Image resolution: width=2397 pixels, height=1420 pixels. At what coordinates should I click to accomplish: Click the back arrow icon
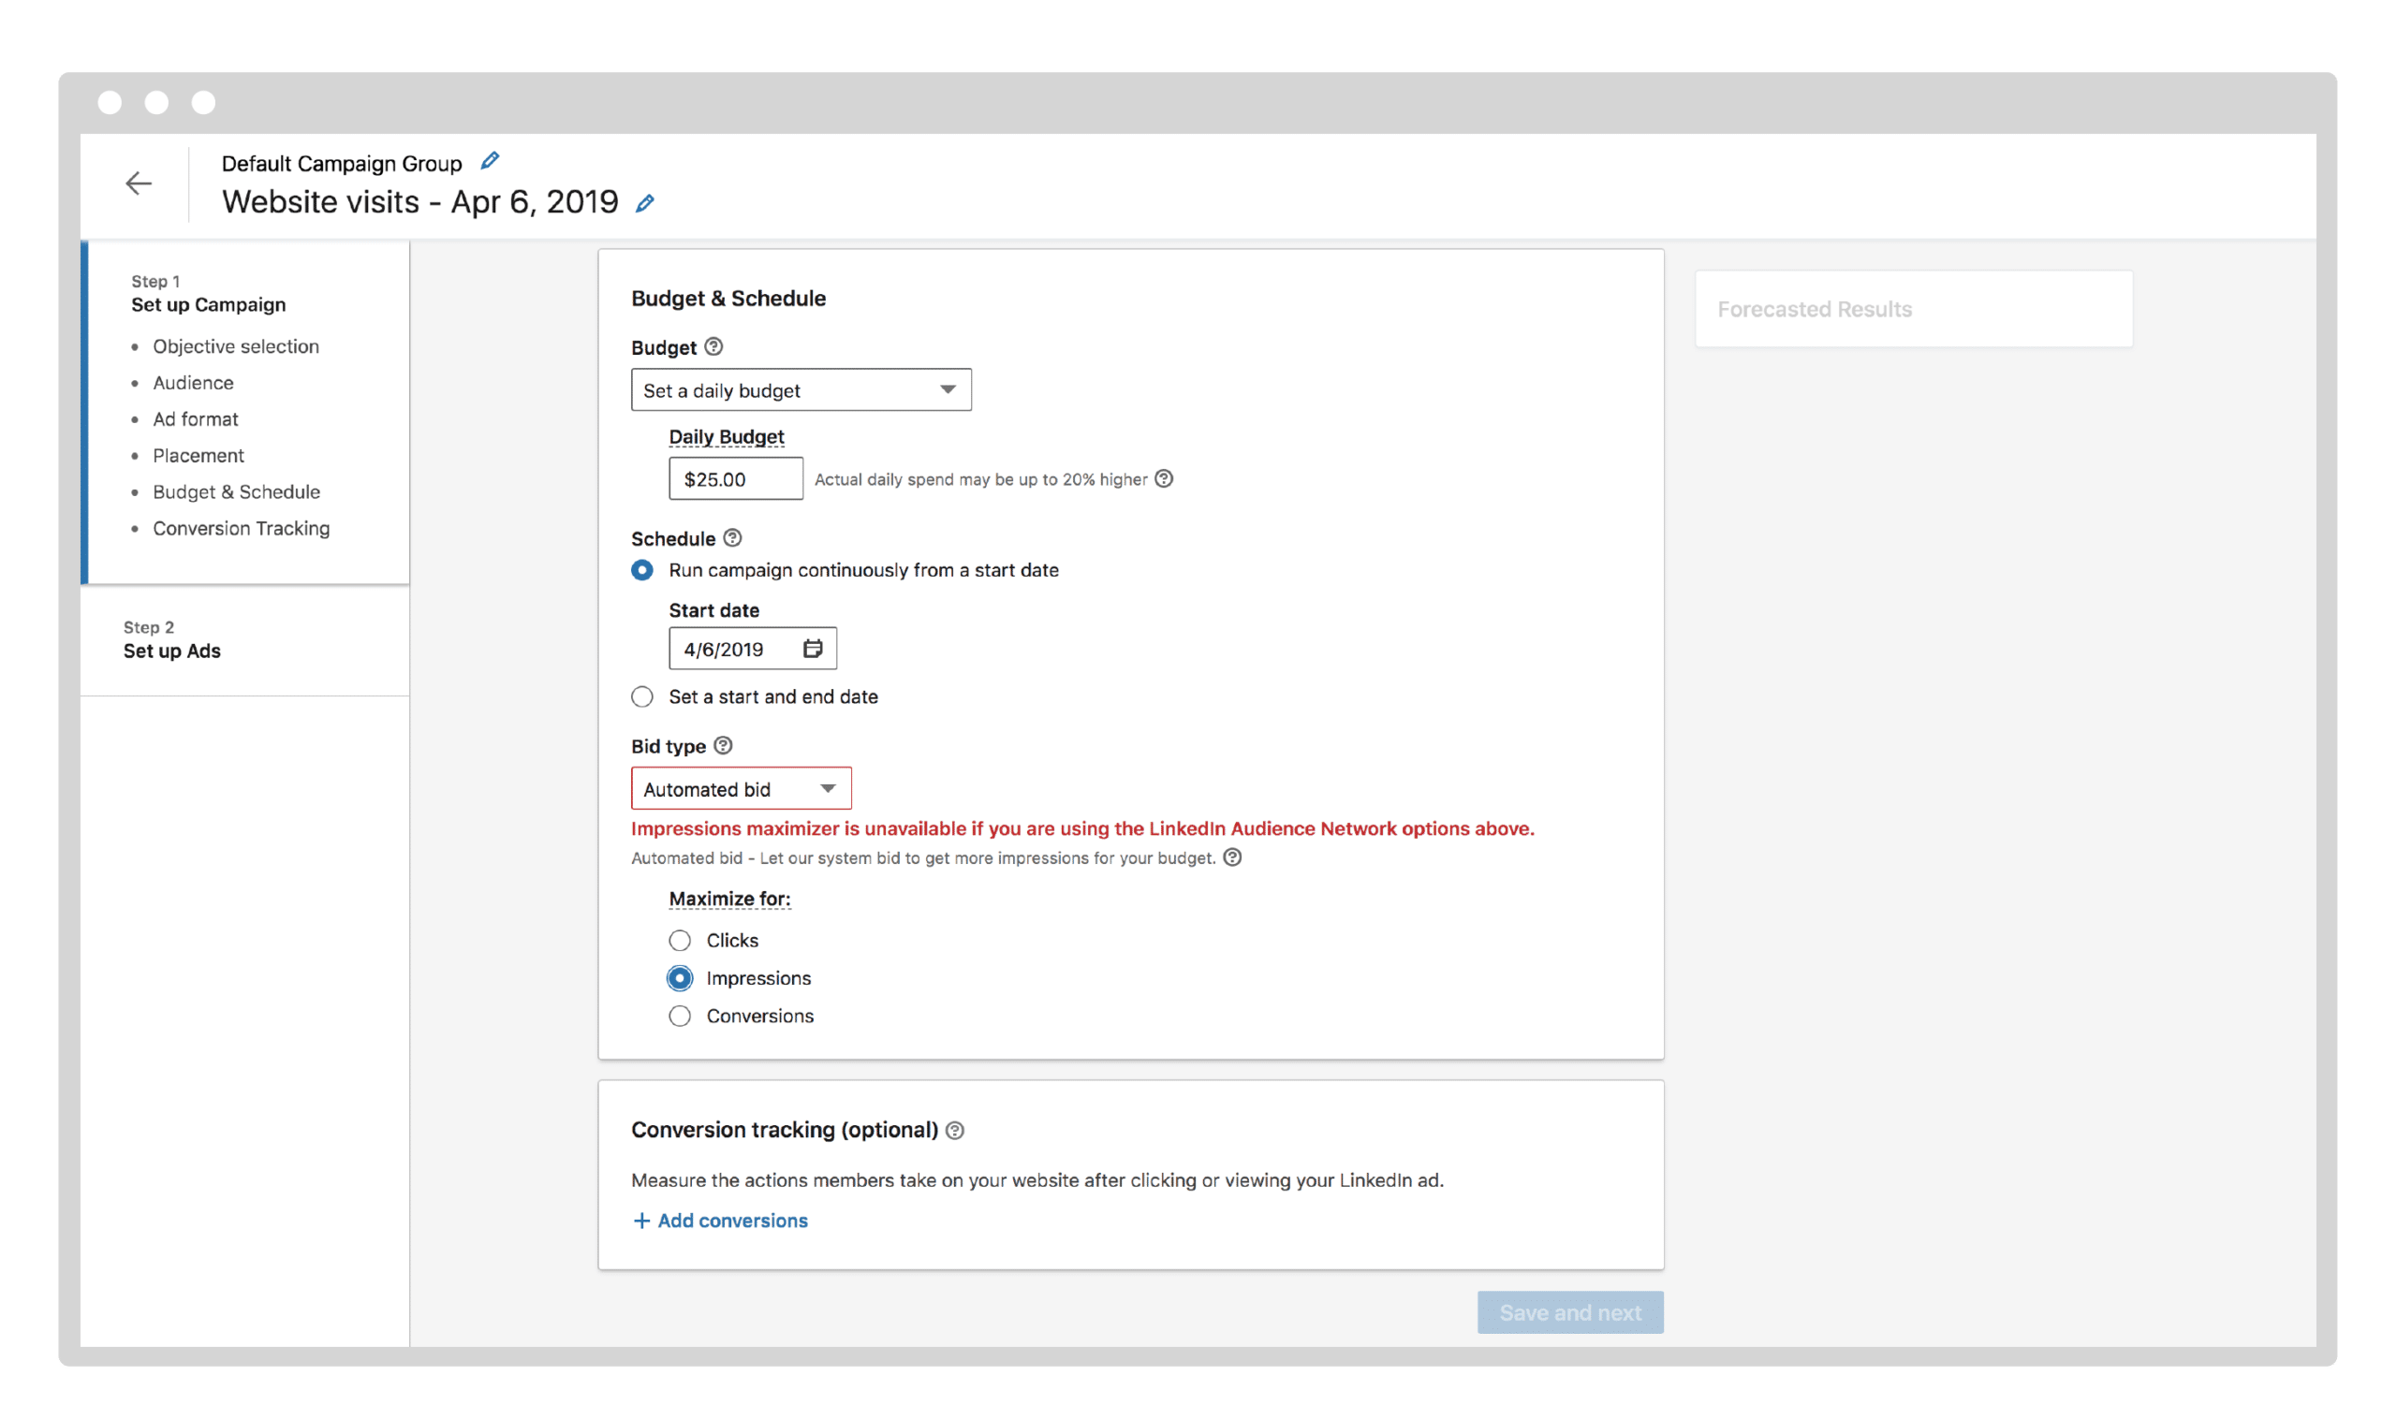pyautogui.click(x=139, y=183)
